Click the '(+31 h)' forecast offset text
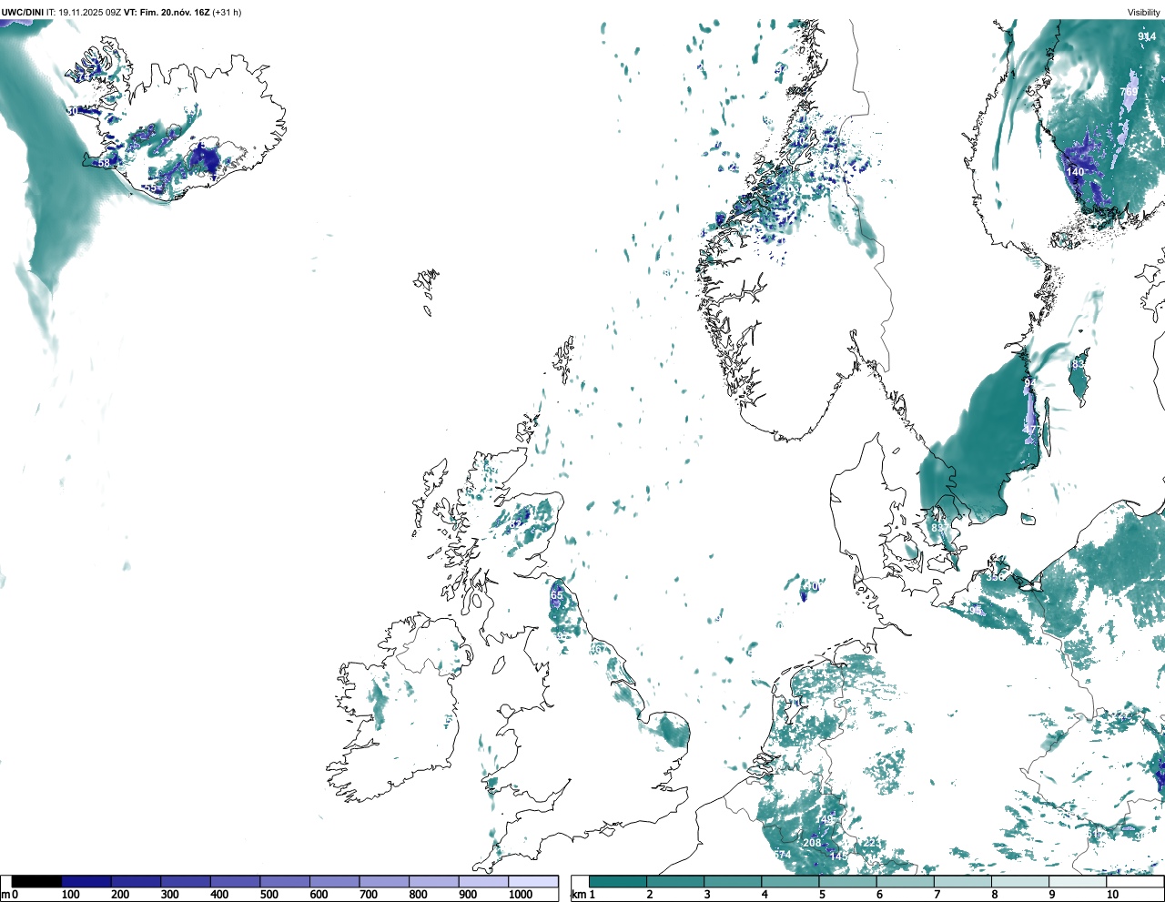The height and width of the screenshot is (902, 1165). (228, 12)
